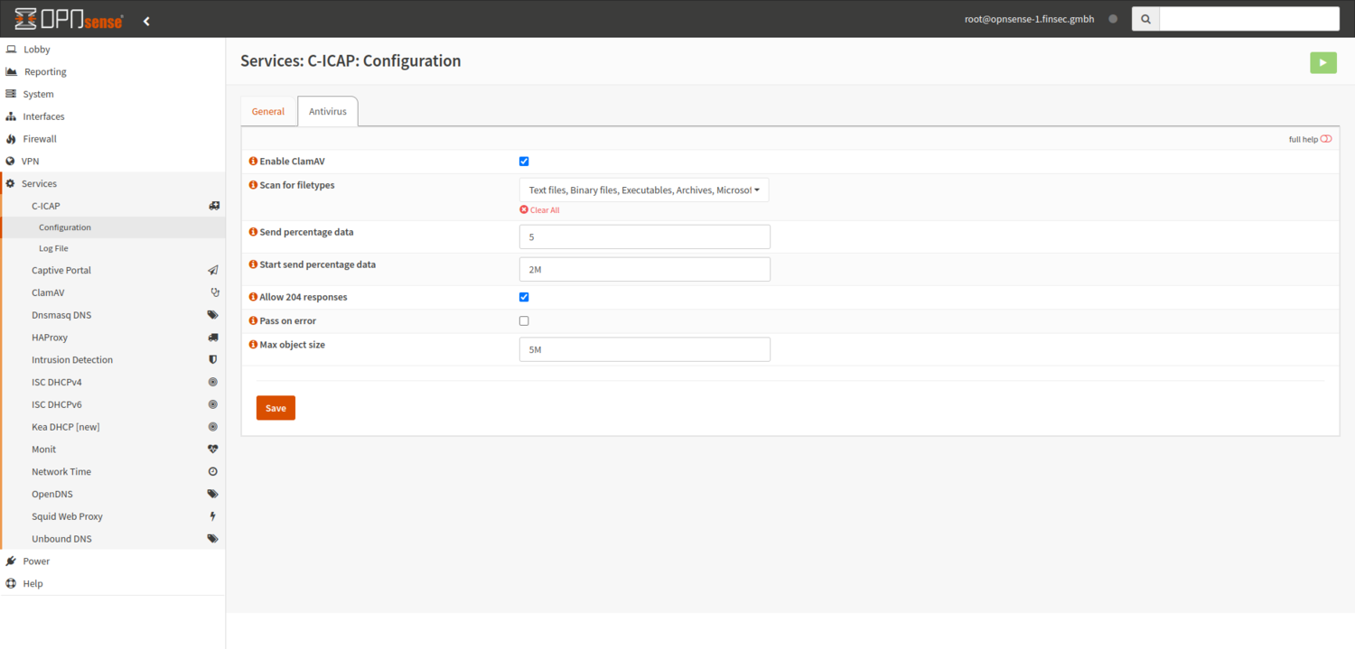
Task: Click the Squid Web Proxy bolt icon
Action: pyautogui.click(x=212, y=516)
